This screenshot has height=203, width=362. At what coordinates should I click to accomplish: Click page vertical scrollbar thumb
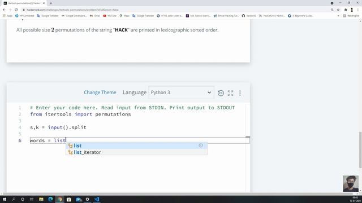pos(360,150)
